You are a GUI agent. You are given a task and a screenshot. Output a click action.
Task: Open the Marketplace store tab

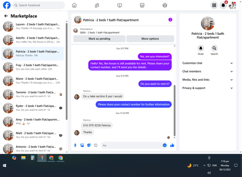click(x=142, y=5)
